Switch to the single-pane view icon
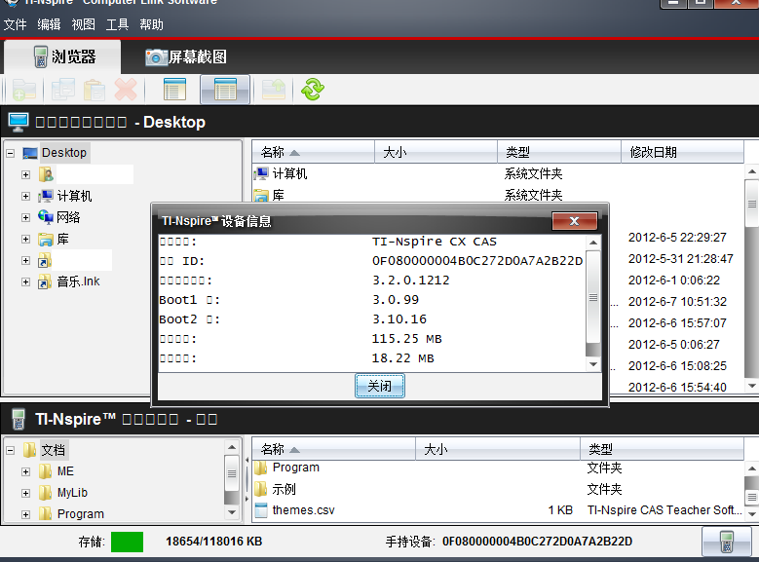Image resolution: width=759 pixels, height=562 pixels. click(x=174, y=90)
